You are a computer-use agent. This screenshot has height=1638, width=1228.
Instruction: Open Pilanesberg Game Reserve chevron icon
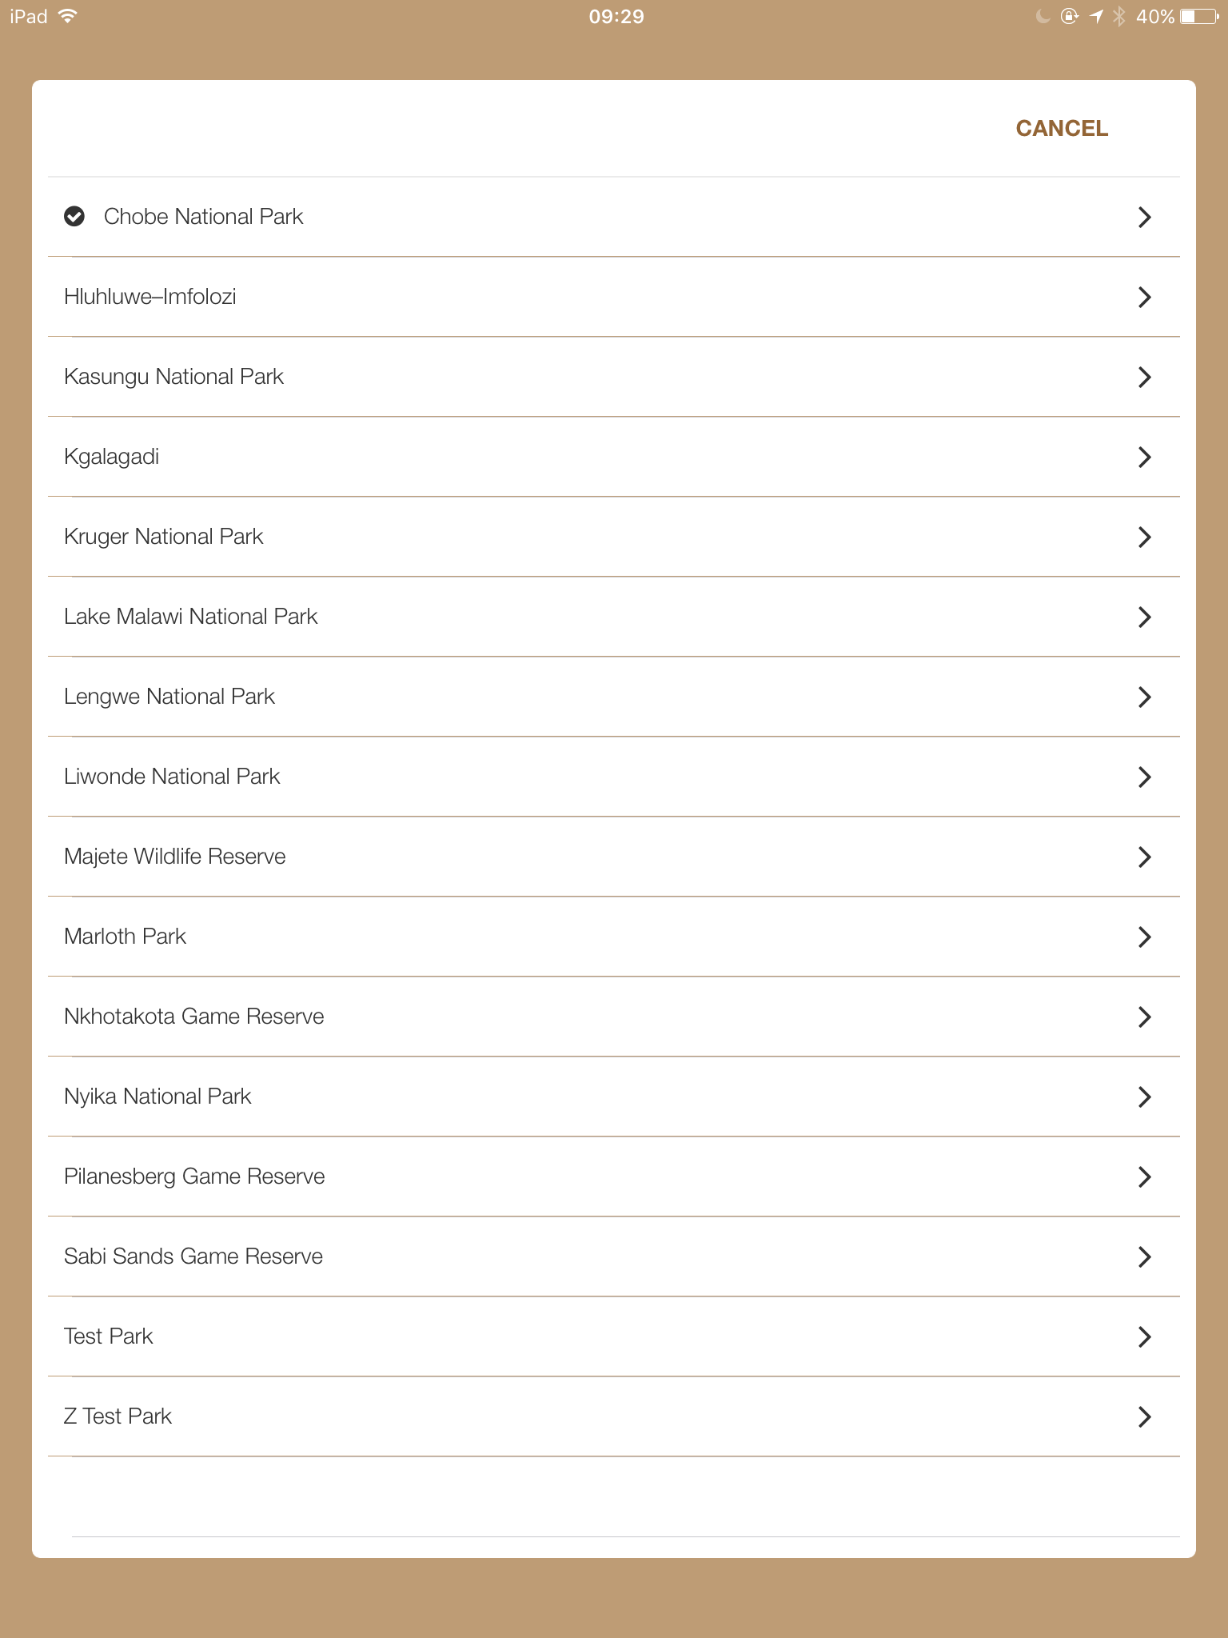coord(1144,1177)
